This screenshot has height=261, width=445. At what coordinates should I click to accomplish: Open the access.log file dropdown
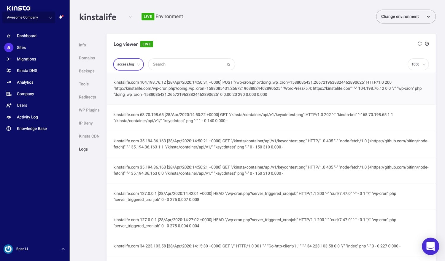point(128,64)
